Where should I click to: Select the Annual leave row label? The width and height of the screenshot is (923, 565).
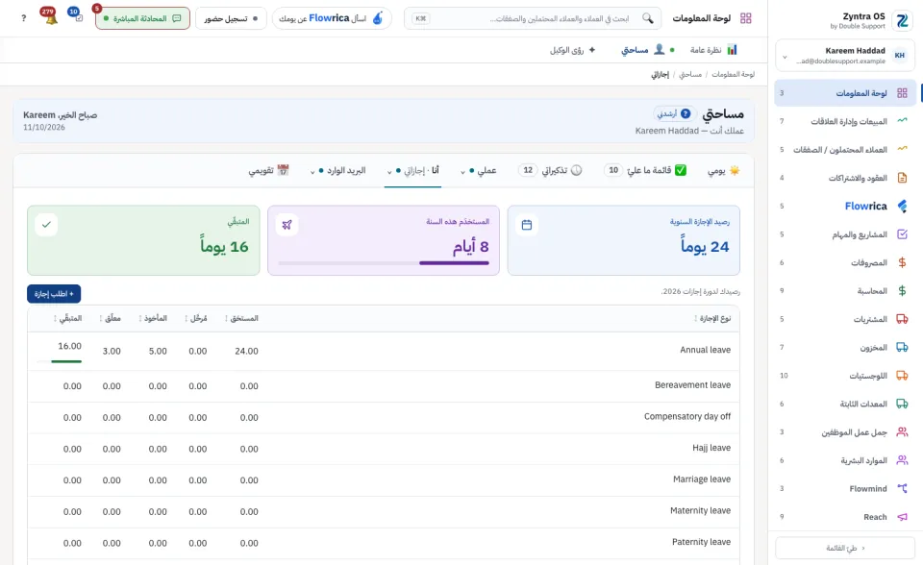coord(705,350)
